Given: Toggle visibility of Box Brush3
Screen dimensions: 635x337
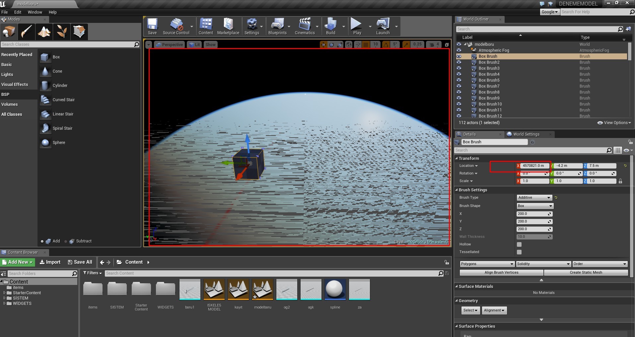Looking at the screenshot, I should coord(459,68).
